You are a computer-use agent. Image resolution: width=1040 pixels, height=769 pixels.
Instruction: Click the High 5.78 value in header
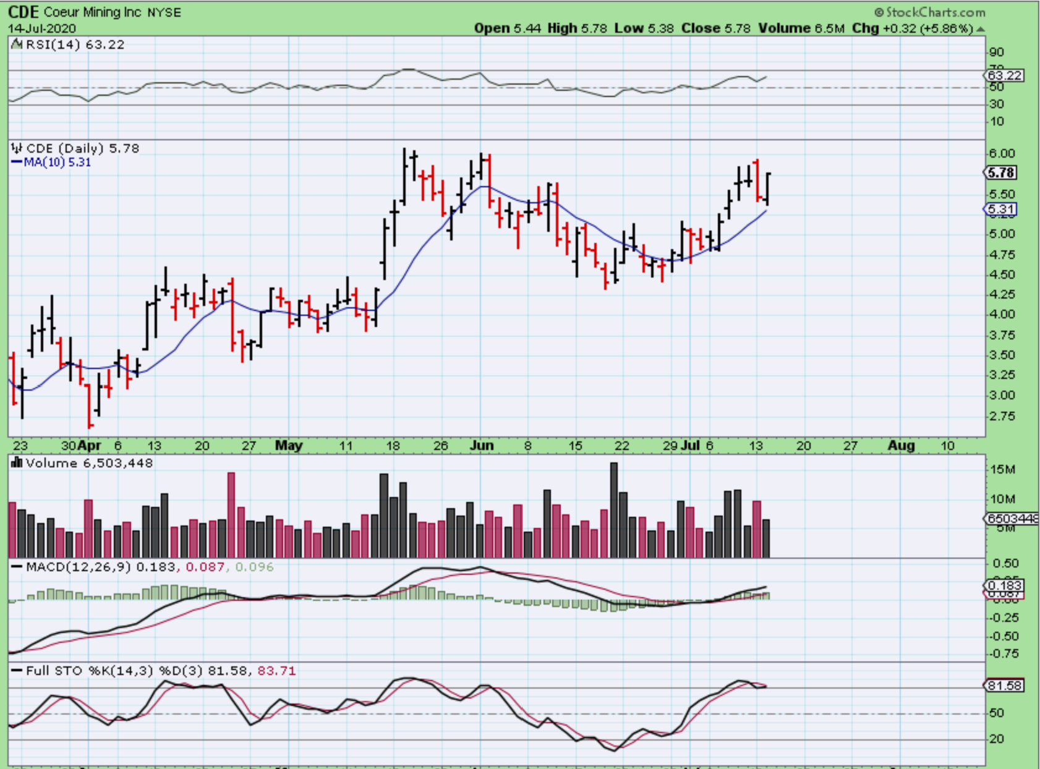pos(578,28)
